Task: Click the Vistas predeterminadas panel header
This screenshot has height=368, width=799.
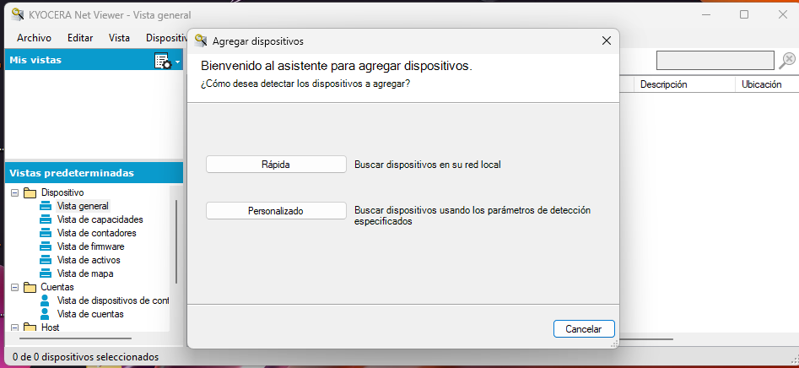Action: pyautogui.click(x=94, y=173)
